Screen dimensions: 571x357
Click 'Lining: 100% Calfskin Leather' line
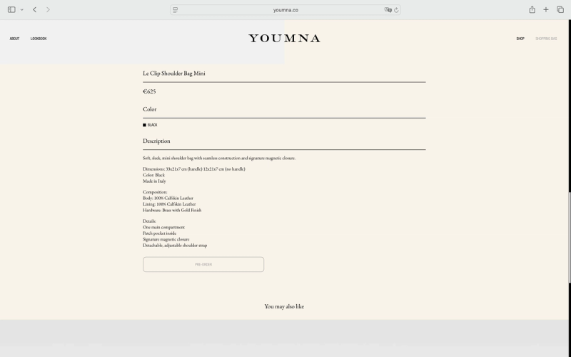pos(169,204)
